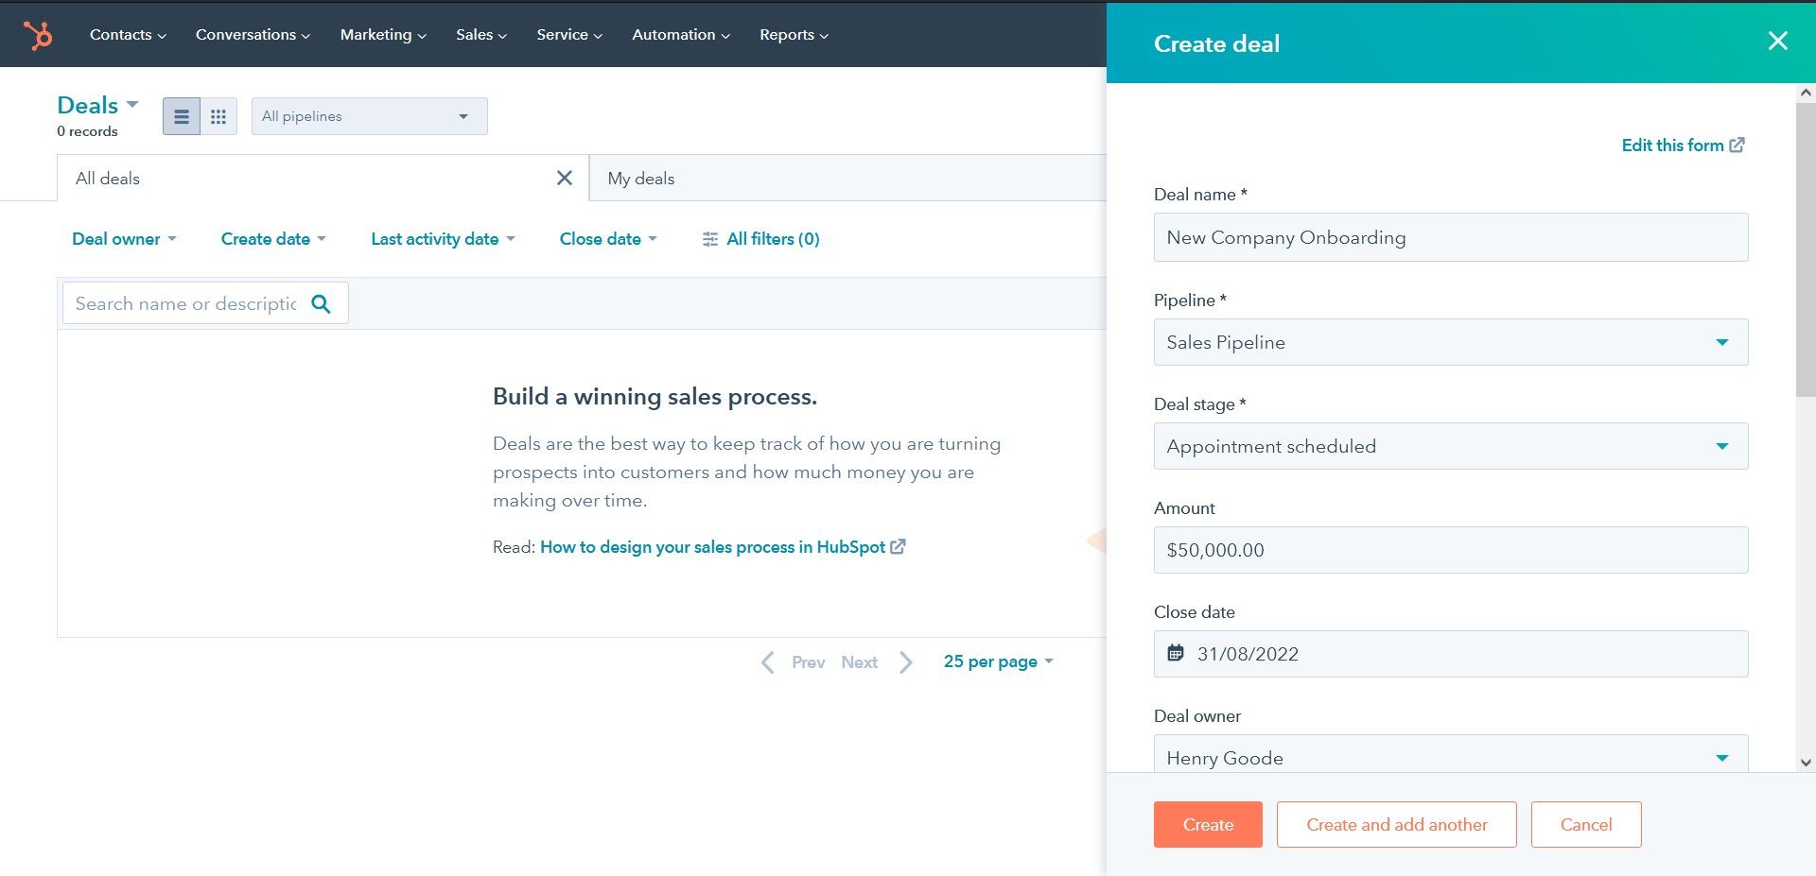Switch to the My deals tab
Viewport: 1816px width, 876px height.
pos(641,179)
